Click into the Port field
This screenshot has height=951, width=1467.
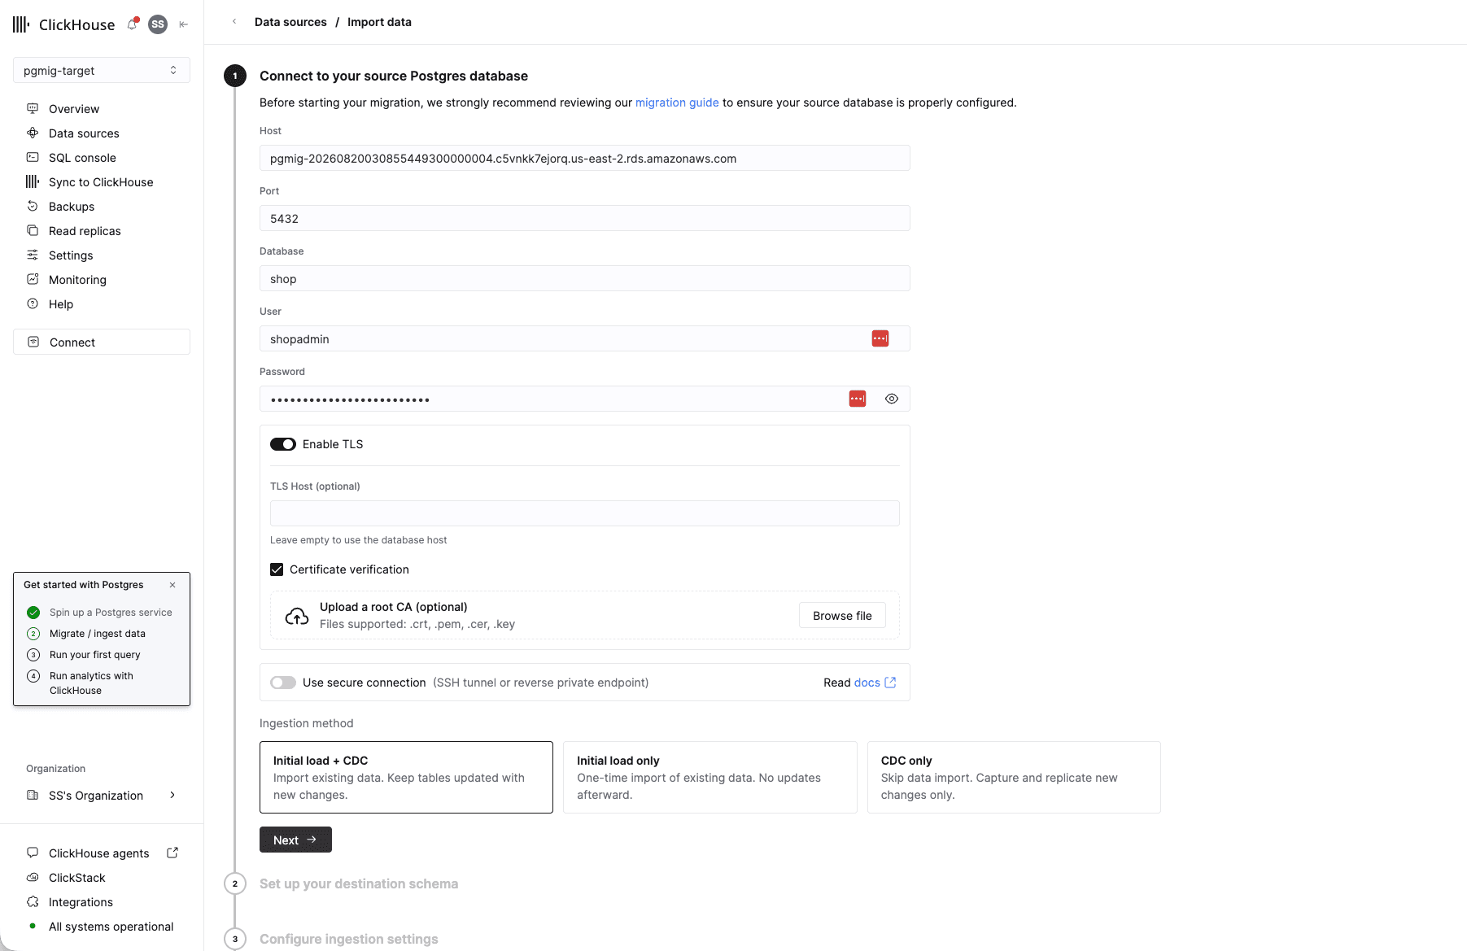tap(584, 218)
